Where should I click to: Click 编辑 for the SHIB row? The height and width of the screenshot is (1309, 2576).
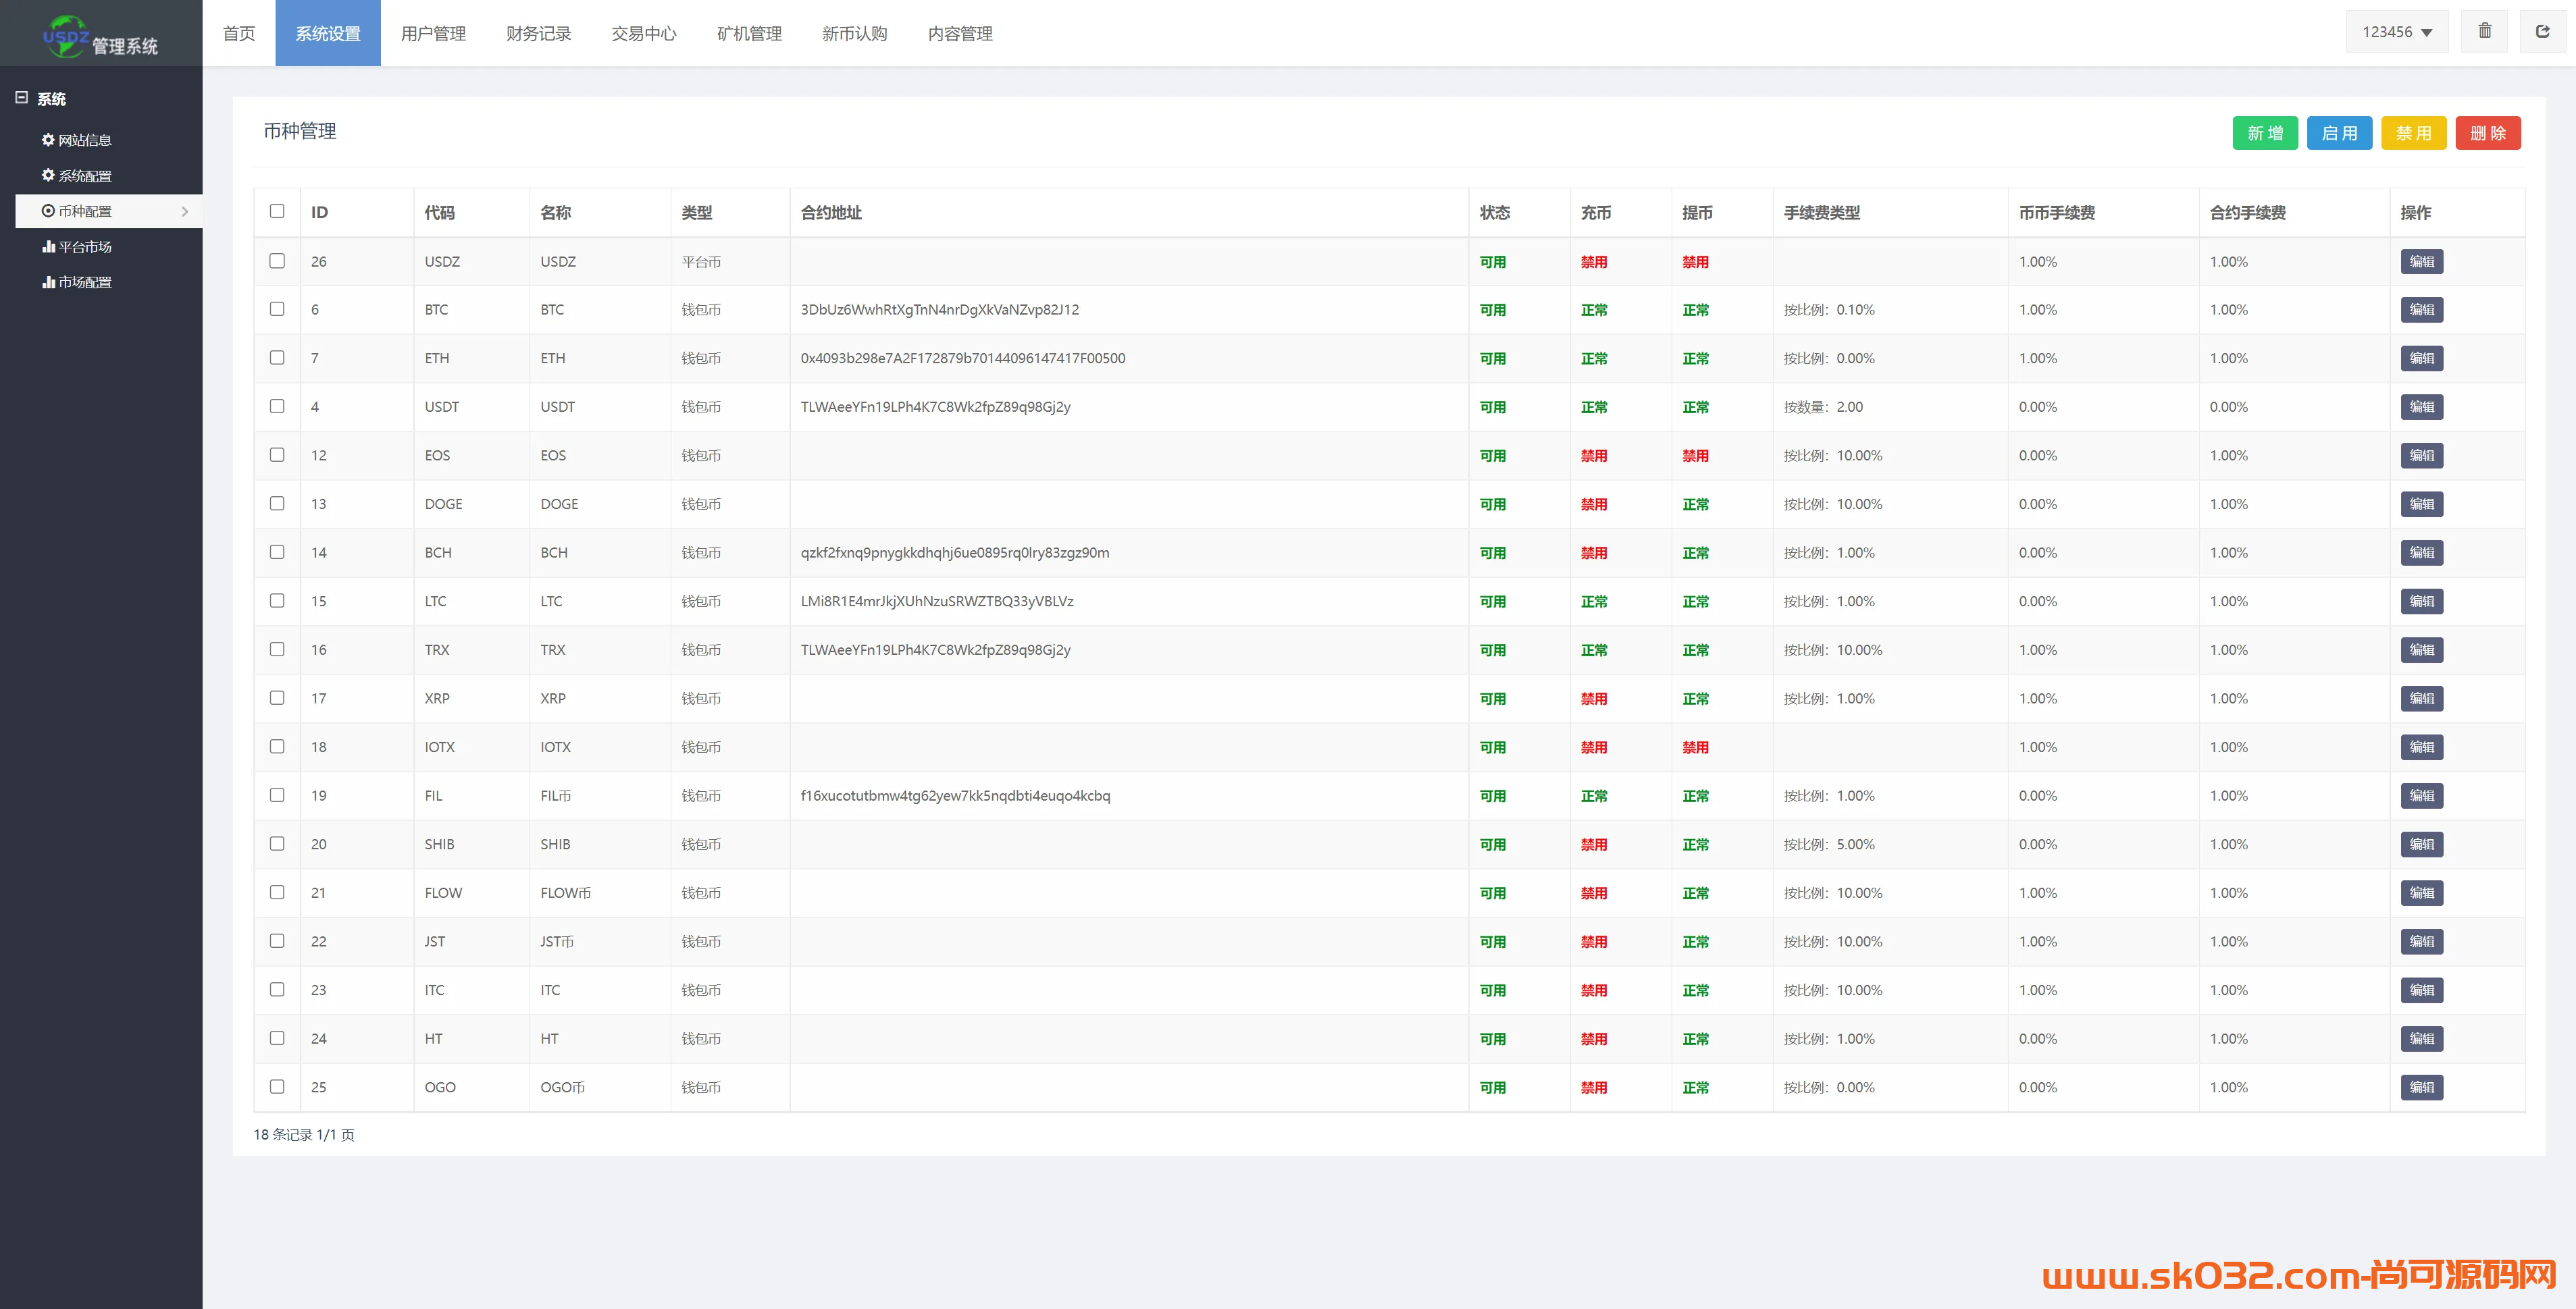point(2422,845)
